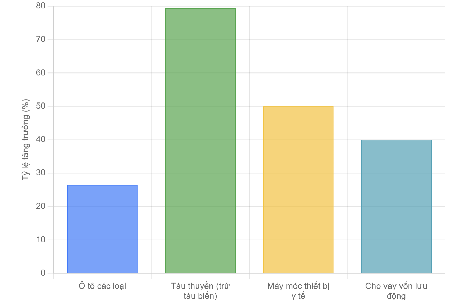Click the 30 tick label on y-axis
Viewport: 467px width, 303px height.
(x=41, y=173)
